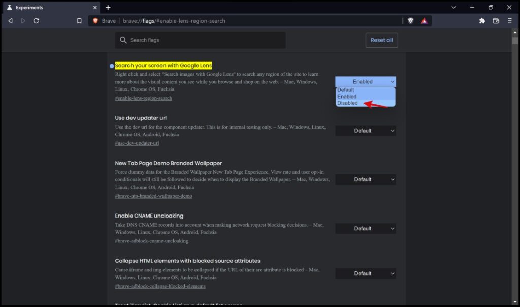Viewport: 520px width, 307px height.
Task: Click the Brave logo in address bar
Action: tap(95, 21)
